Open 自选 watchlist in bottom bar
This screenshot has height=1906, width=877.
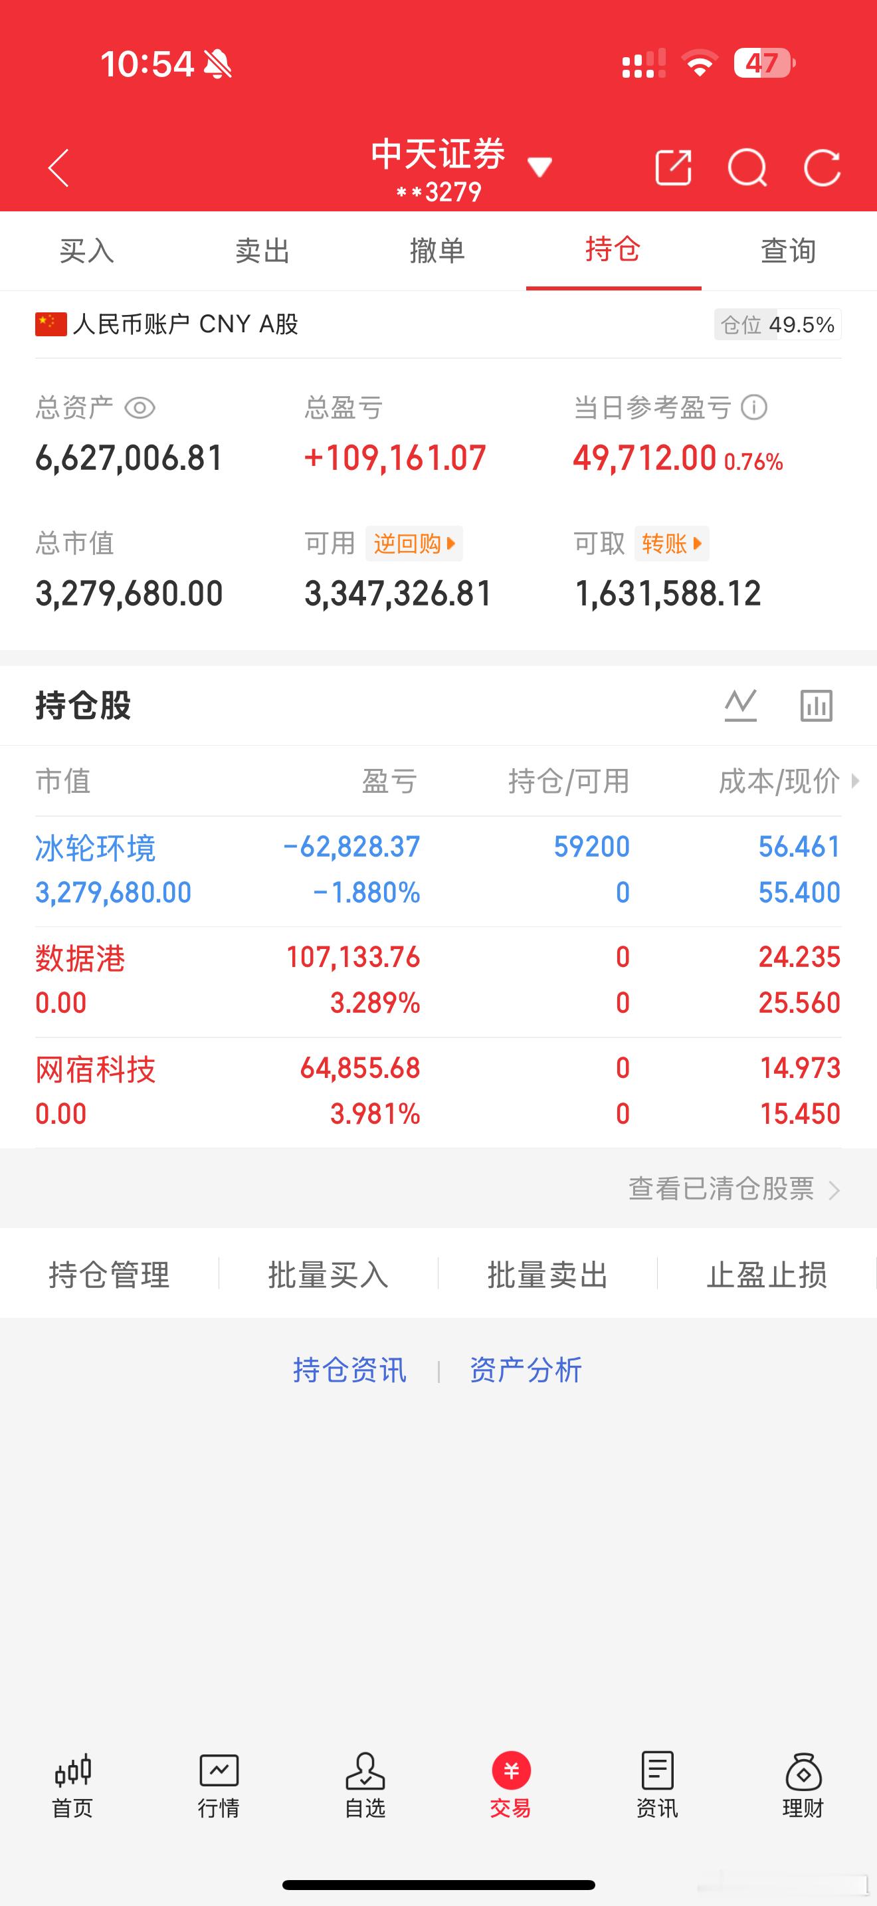click(365, 1786)
